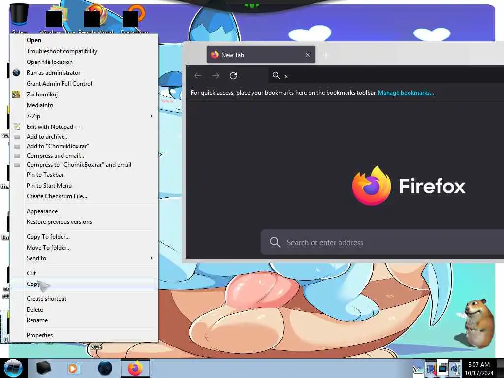Screen dimensions: 504x378
Task: Select Pin to Start Menu
Action: coord(84,186)
